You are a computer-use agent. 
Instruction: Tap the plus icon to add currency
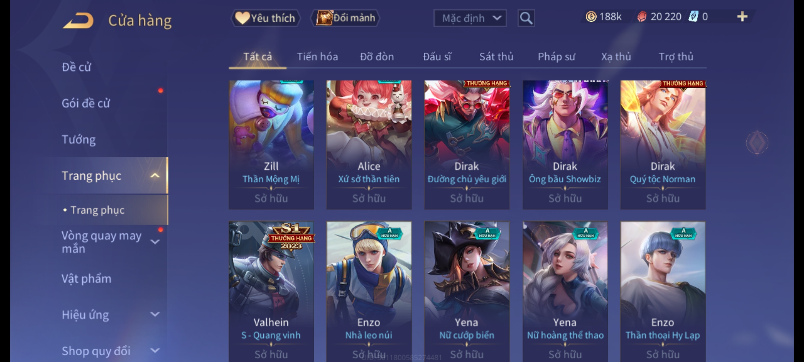point(742,17)
